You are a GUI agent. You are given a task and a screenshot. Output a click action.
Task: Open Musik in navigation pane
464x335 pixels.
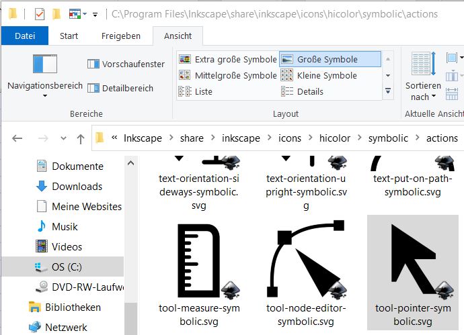[x=56, y=227]
